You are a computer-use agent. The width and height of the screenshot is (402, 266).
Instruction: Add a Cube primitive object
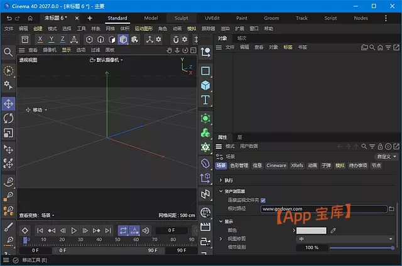205,85
